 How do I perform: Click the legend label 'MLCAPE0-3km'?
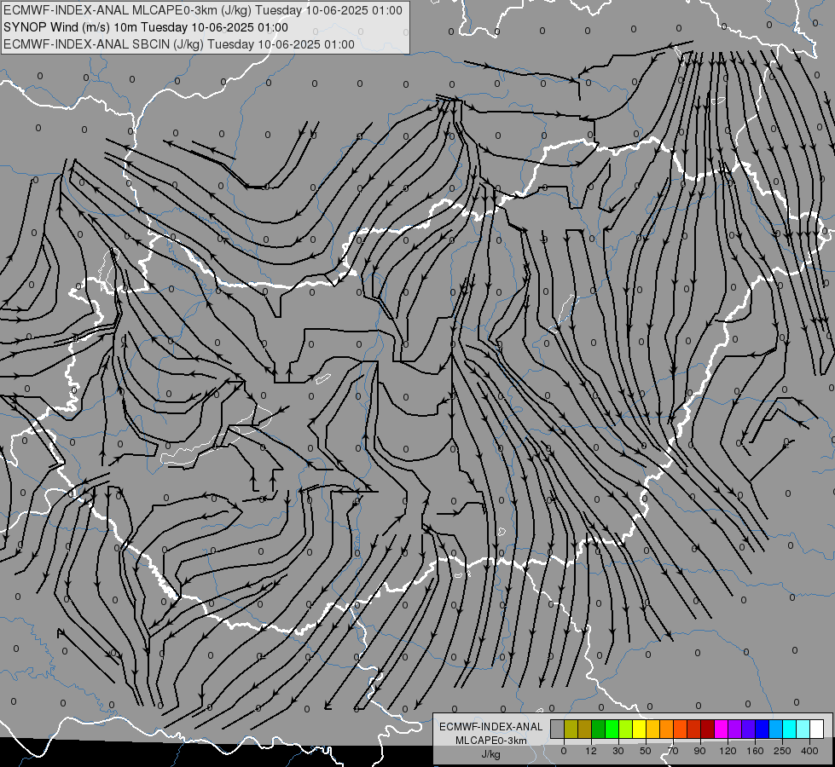(x=490, y=741)
